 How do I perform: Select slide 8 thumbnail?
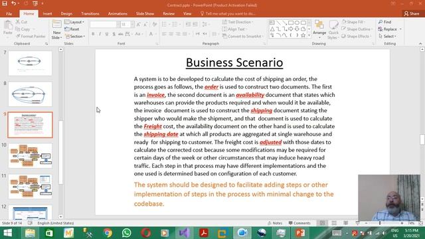tap(30, 94)
